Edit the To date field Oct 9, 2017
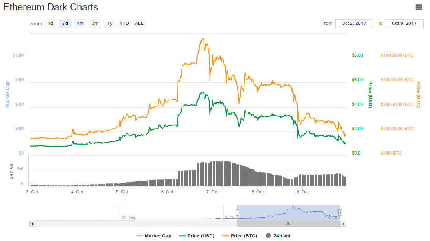The width and height of the screenshot is (430, 241). coord(404,23)
